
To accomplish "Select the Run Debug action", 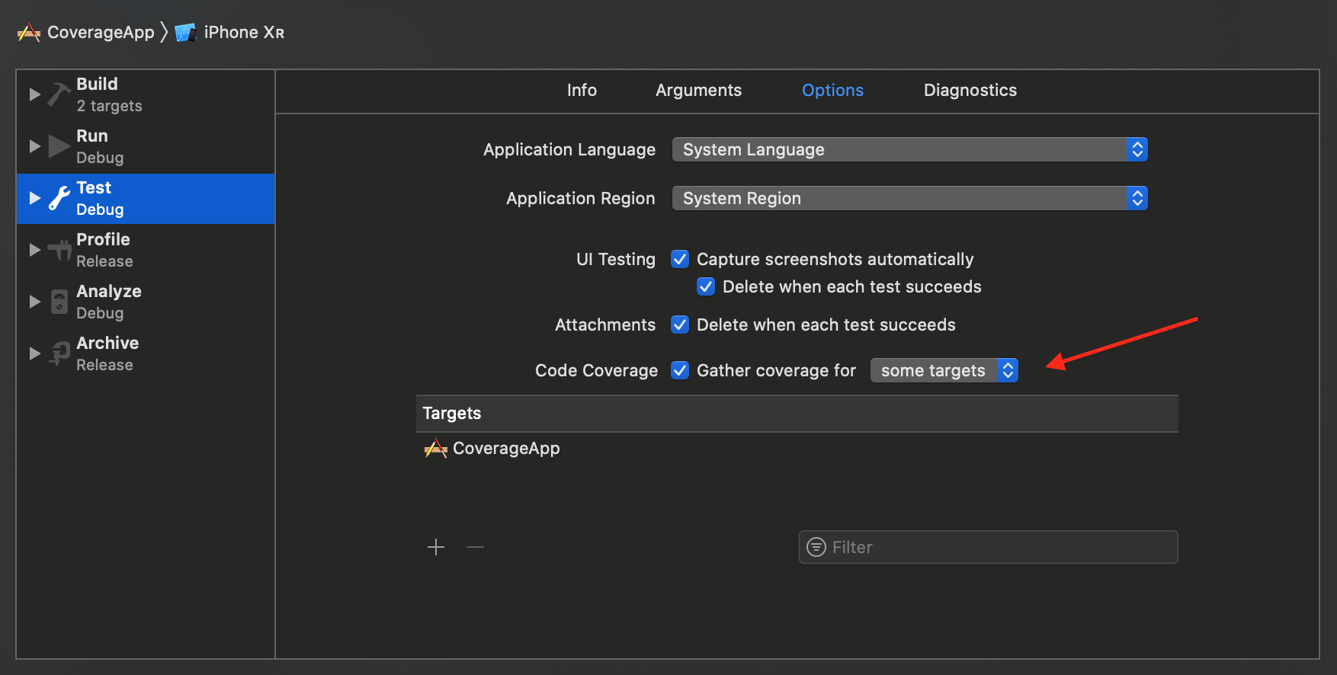I will click(146, 146).
